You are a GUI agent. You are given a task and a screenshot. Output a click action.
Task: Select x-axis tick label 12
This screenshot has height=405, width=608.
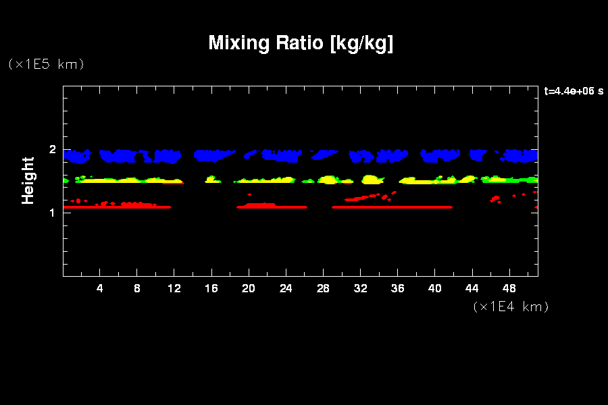pyautogui.click(x=174, y=288)
